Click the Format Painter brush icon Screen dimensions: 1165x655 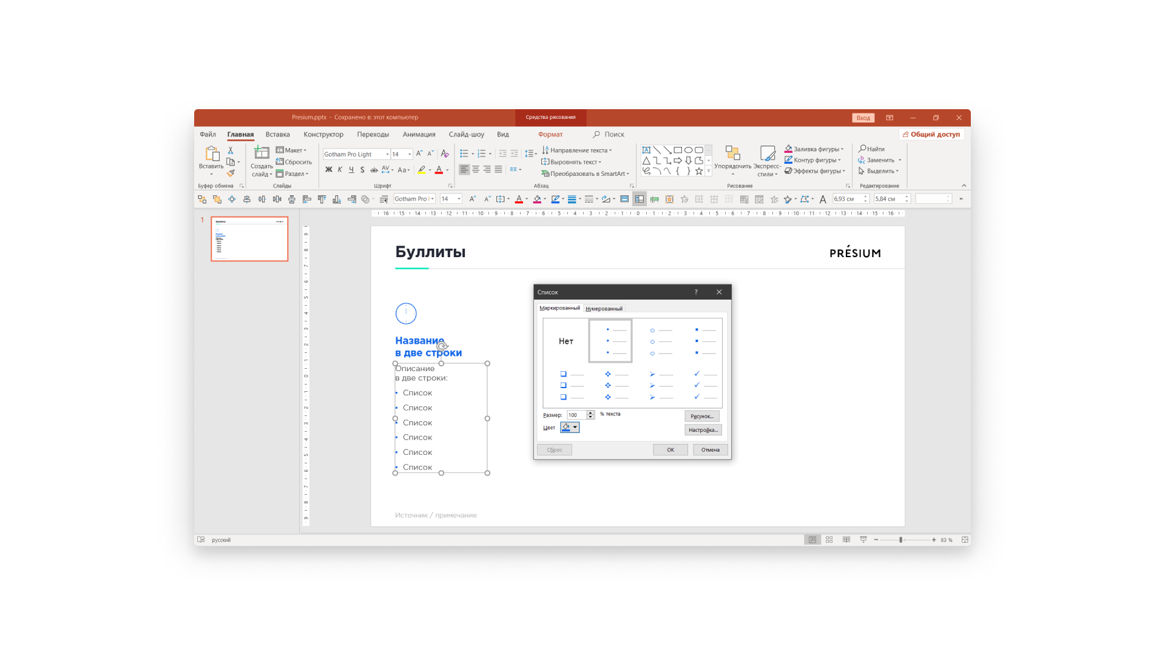pyautogui.click(x=231, y=173)
